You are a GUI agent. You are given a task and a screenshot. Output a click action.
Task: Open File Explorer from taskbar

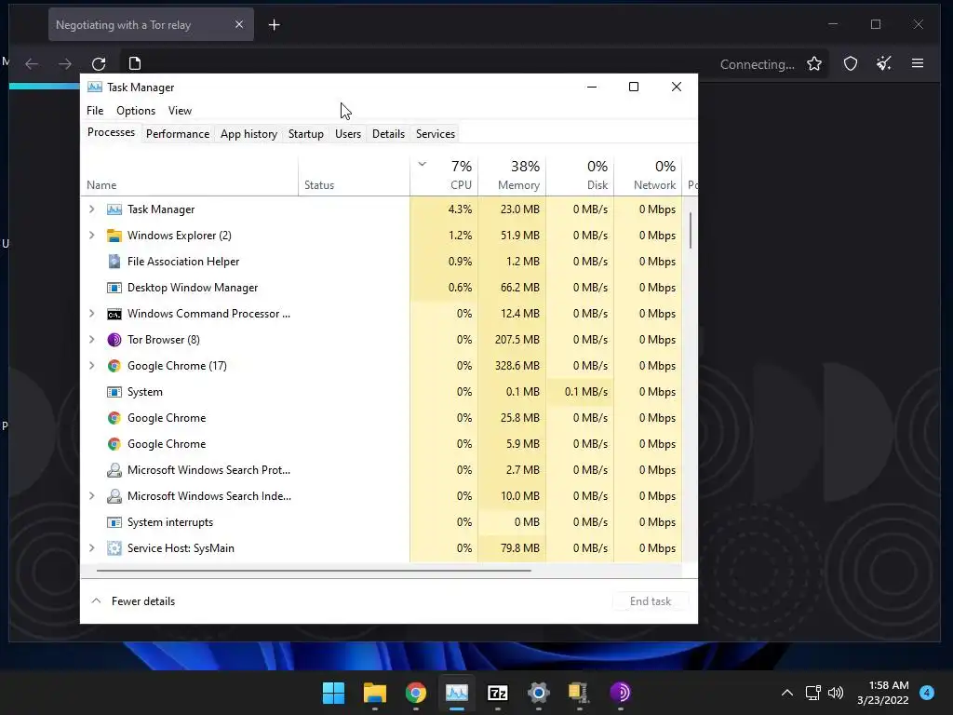(375, 693)
